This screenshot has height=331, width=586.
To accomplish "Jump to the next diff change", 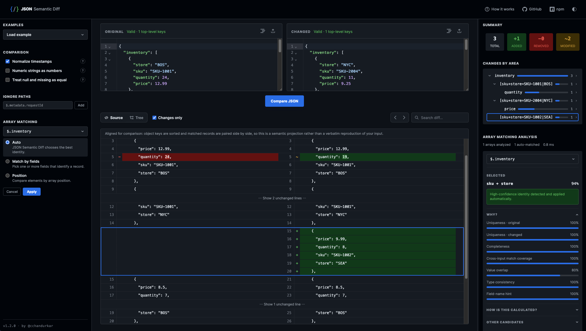I will coord(404,118).
